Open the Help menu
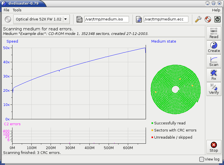The image size is (224, 165). point(216,10)
